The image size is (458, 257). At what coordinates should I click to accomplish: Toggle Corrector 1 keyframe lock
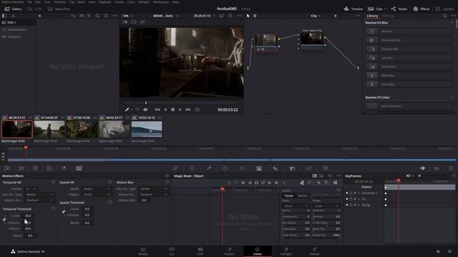click(x=351, y=193)
